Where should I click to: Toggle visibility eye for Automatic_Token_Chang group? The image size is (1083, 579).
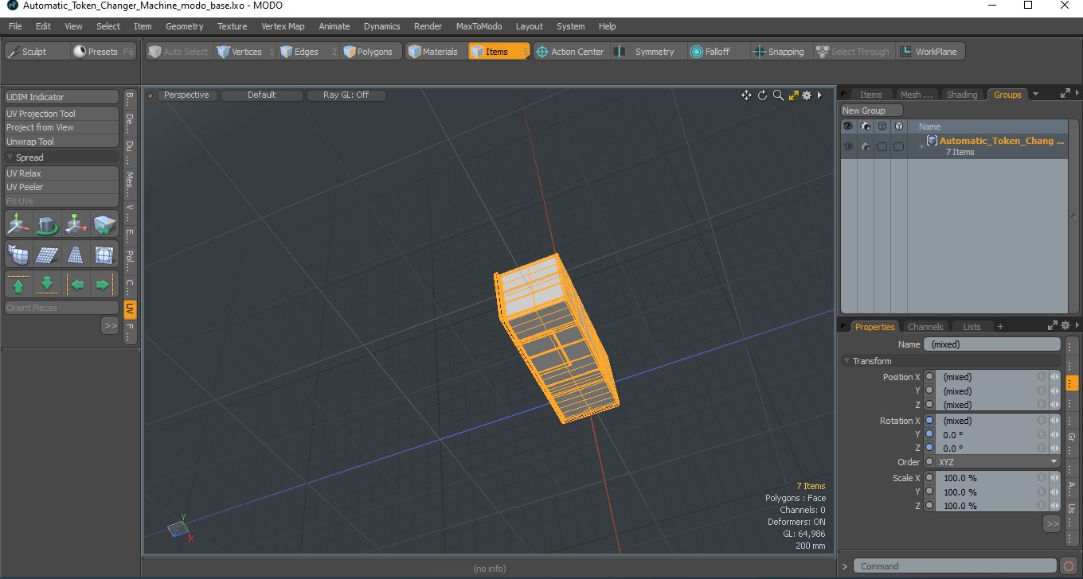coord(848,146)
